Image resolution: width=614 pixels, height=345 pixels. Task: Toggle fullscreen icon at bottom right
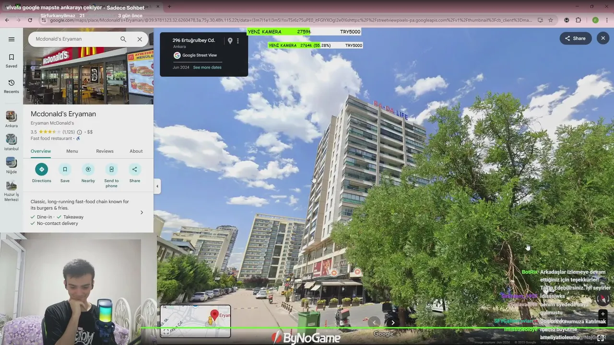[601, 338]
